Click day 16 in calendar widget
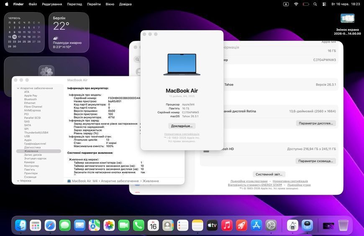 click(14, 37)
